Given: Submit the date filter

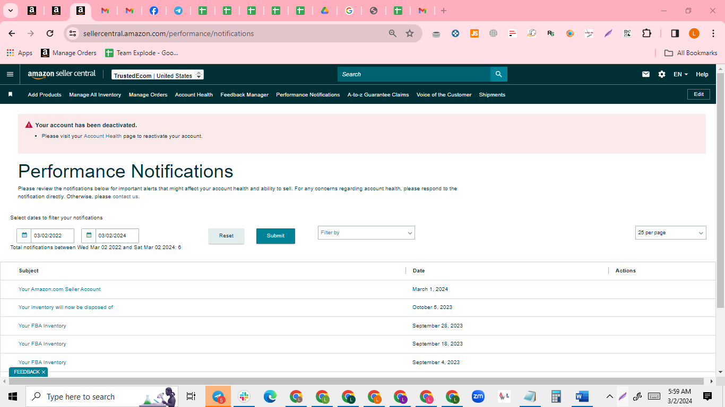Looking at the screenshot, I should (x=275, y=236).
